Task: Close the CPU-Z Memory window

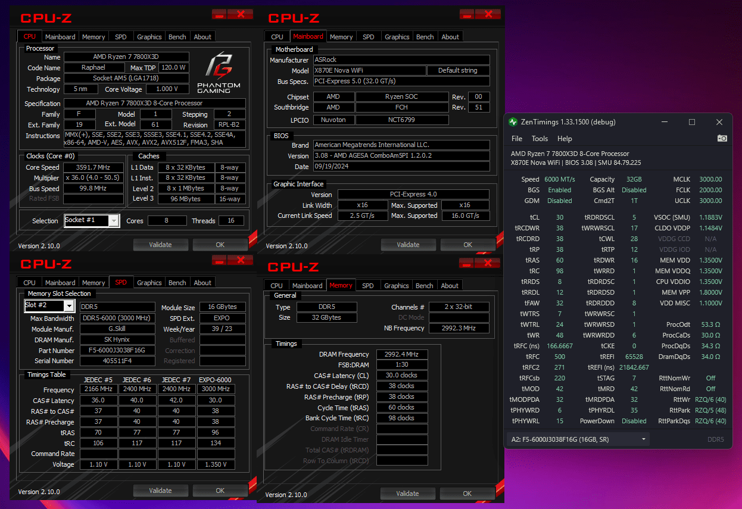Action: point(487,263)
